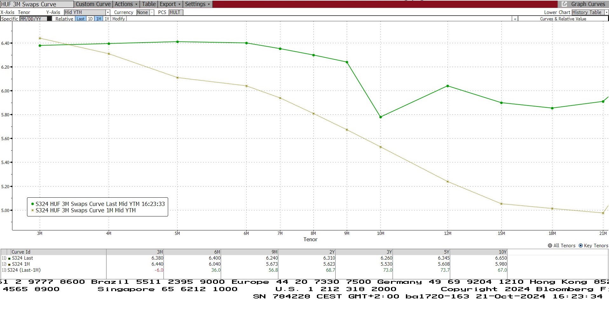Select the S324 1M table row
The height and width of the screenshot is (314, 609).
[254, 264]
